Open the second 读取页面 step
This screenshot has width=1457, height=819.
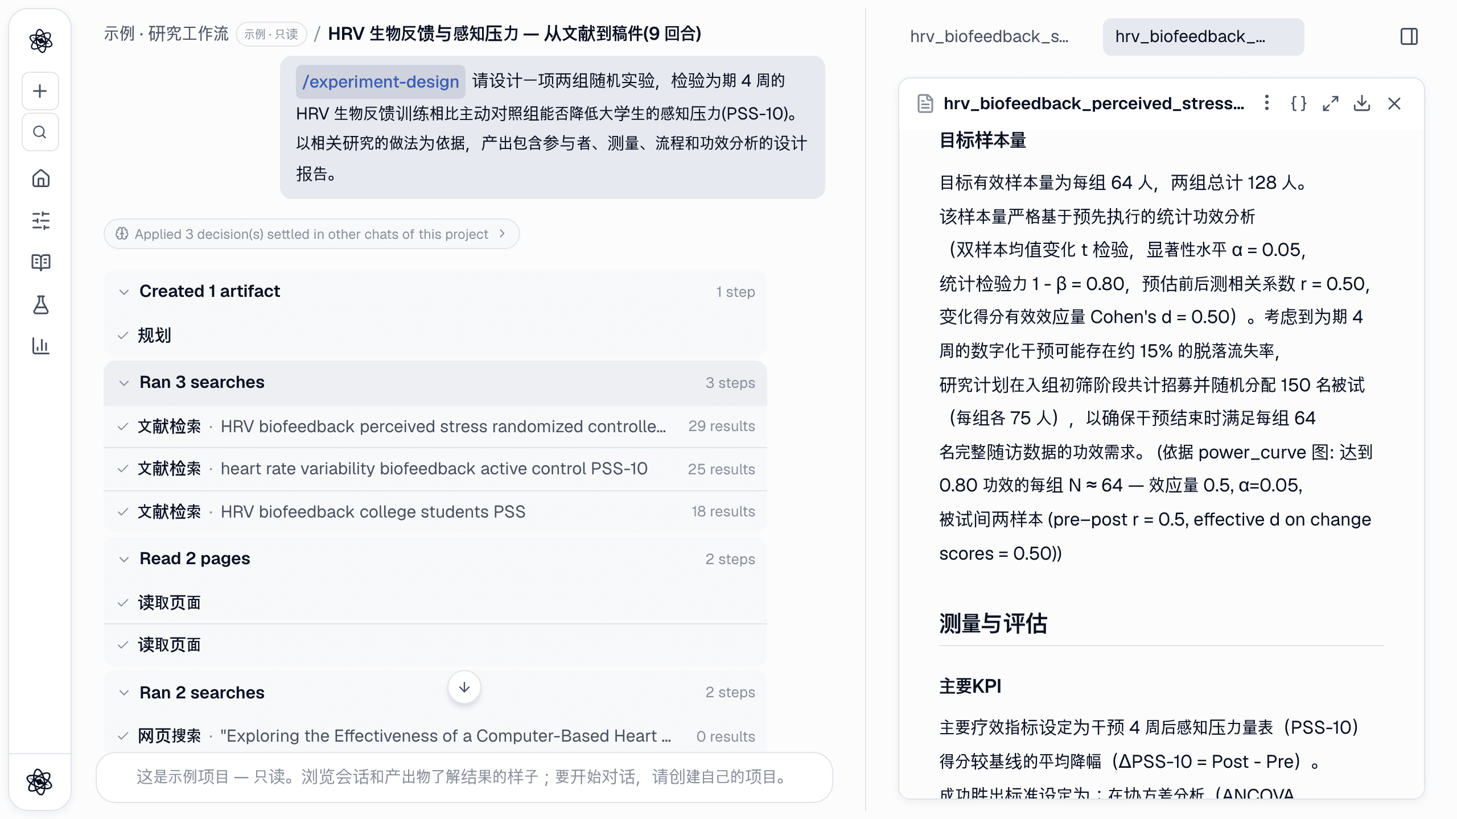point(435,644)
